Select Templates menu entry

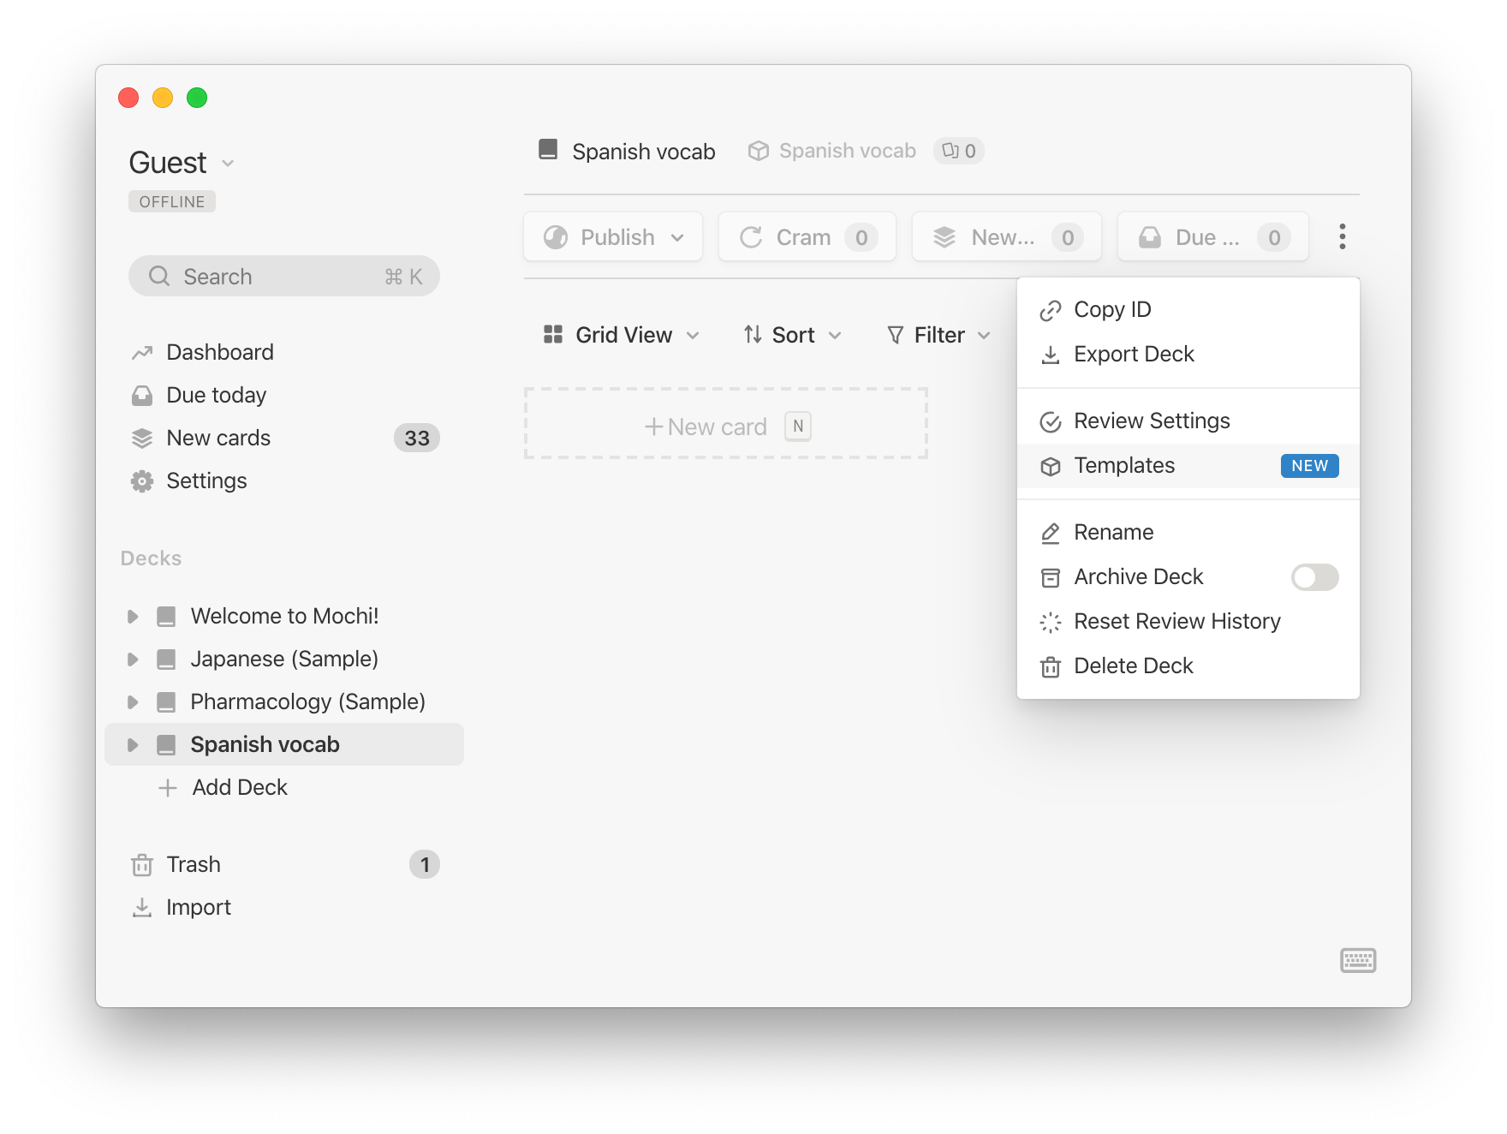coord(1188,466)
